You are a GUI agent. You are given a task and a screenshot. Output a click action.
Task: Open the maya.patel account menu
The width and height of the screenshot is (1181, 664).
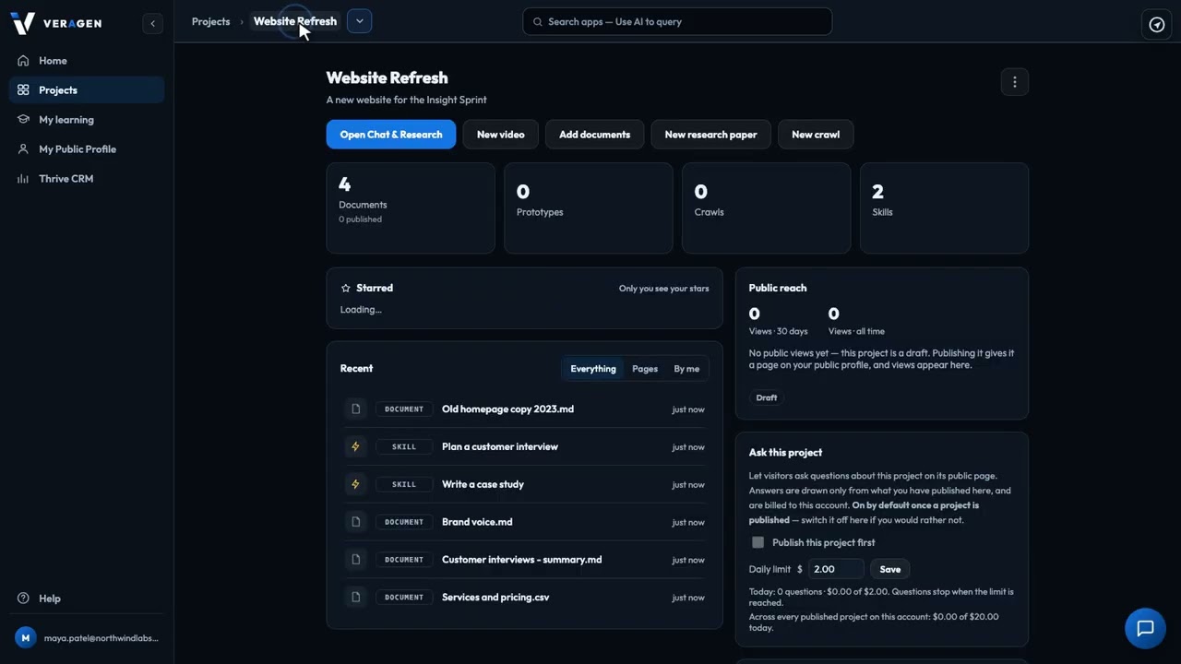tap(87, 637)
